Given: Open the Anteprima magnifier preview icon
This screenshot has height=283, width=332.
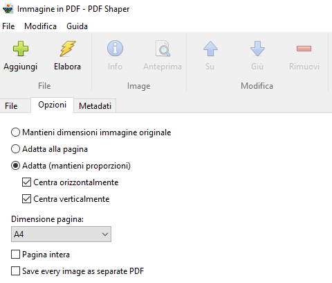Looking at the screenshot, I should tap(163, 49).
